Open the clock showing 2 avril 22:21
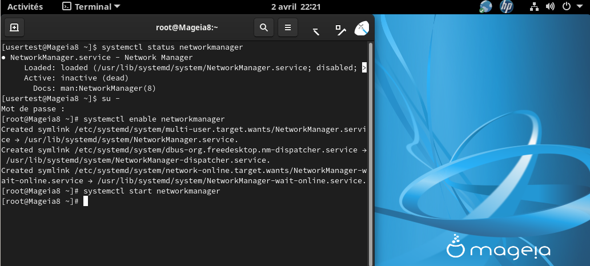 (x=296, y=6)
